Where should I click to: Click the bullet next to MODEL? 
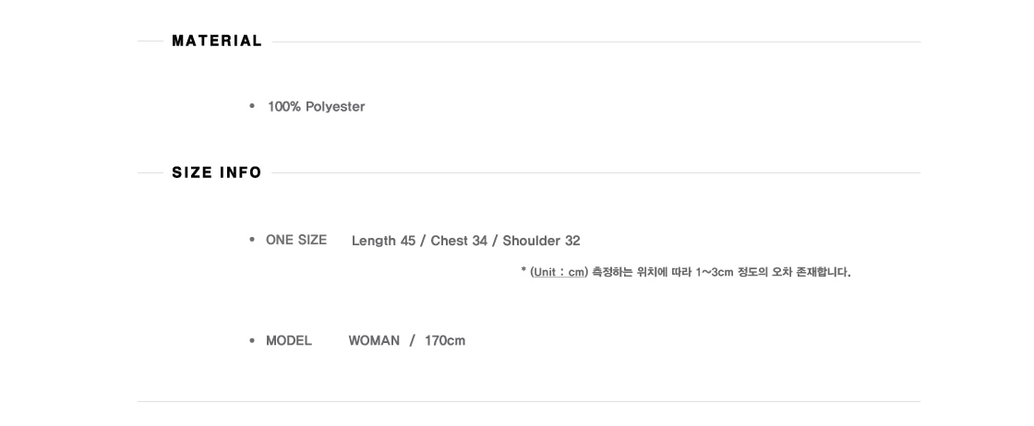[x=252, y=340]
